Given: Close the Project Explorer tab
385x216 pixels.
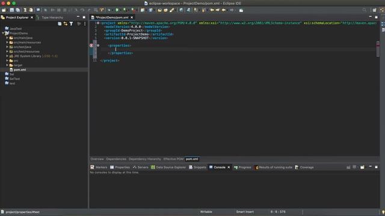Looking at the screenshot, I should [32, 17].
